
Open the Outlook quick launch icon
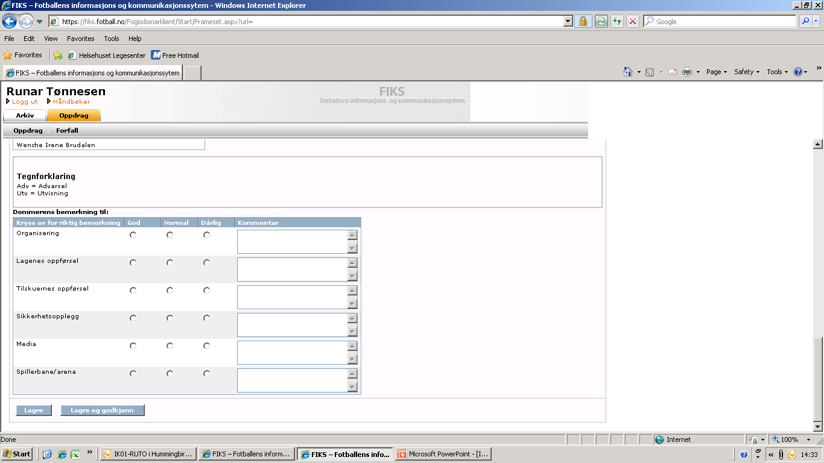point(47,454)
